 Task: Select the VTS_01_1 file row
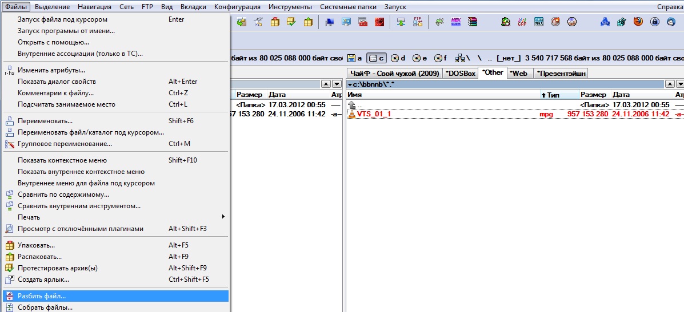click(515, 114)
